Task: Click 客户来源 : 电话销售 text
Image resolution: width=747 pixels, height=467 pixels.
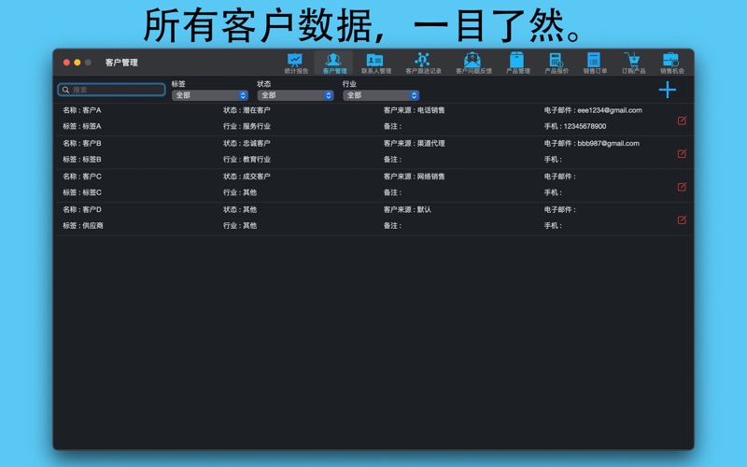Action: click(x=414, y=110)
